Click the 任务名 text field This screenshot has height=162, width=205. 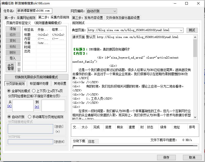click(x=34, y=11)
